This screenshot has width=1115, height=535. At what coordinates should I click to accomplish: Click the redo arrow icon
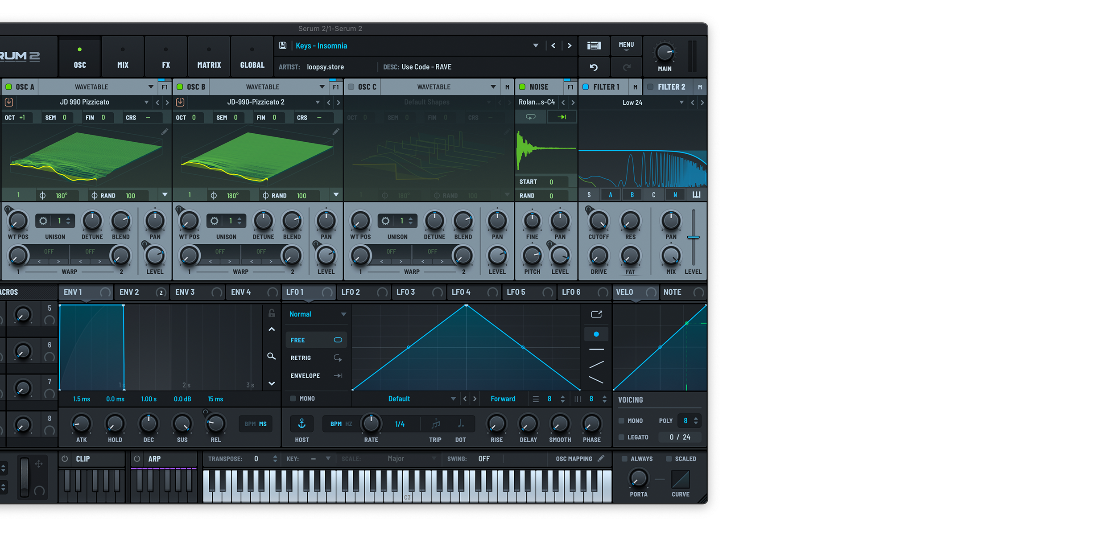(627, 67)
